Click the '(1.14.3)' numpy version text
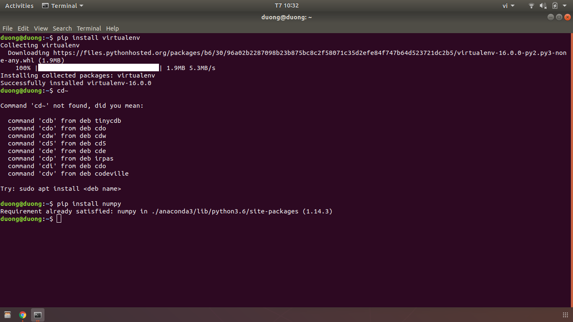573x322 pixels. [318, 211]
